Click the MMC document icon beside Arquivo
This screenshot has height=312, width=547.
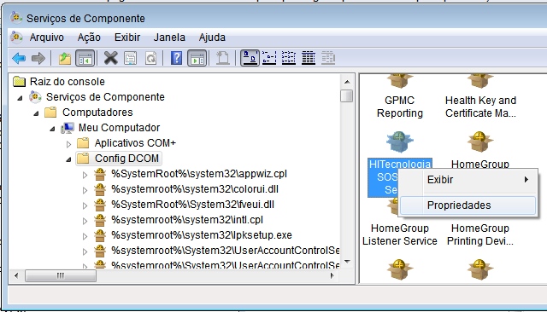click(x=16, y=37)
